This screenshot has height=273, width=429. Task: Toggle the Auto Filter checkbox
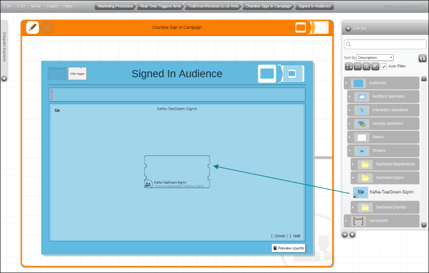pos(384,66)
